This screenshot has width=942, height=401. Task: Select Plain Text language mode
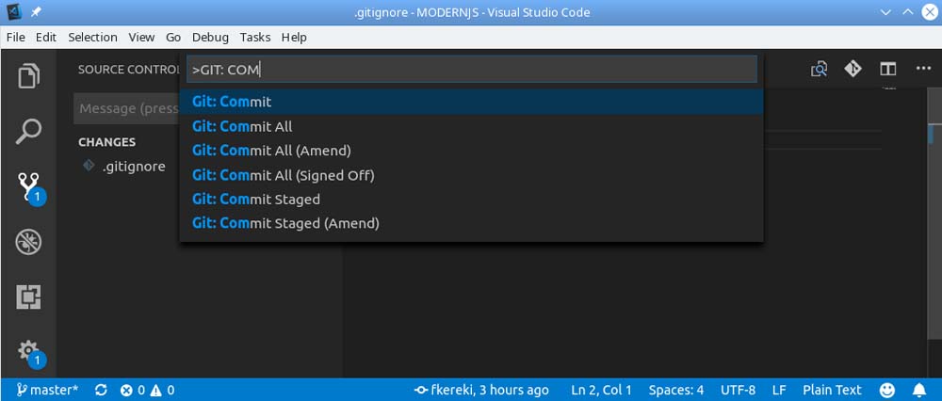[832, 390]
